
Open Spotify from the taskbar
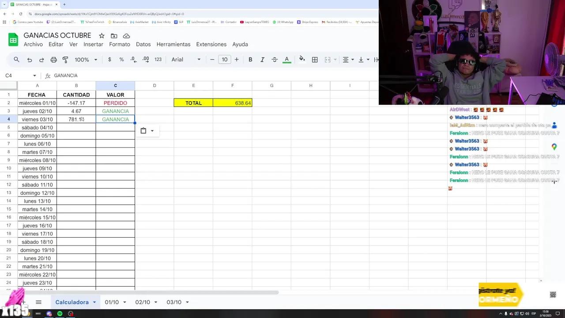pos(60,314)
